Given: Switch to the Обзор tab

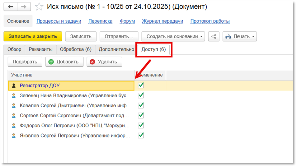Looking at the screenshot, I should (14, 49).
